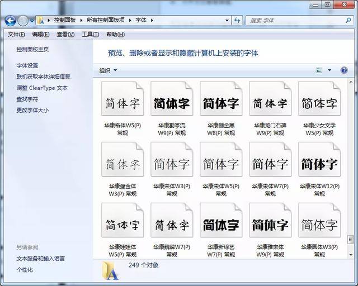
Task: Expand arrow after 字体 breadcrumb
Action: (x=152, y=20)
